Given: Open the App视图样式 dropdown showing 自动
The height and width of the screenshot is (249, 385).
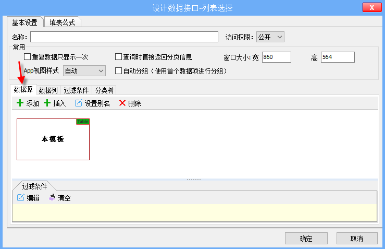Looking at the screenshot, I should (84, 71).
